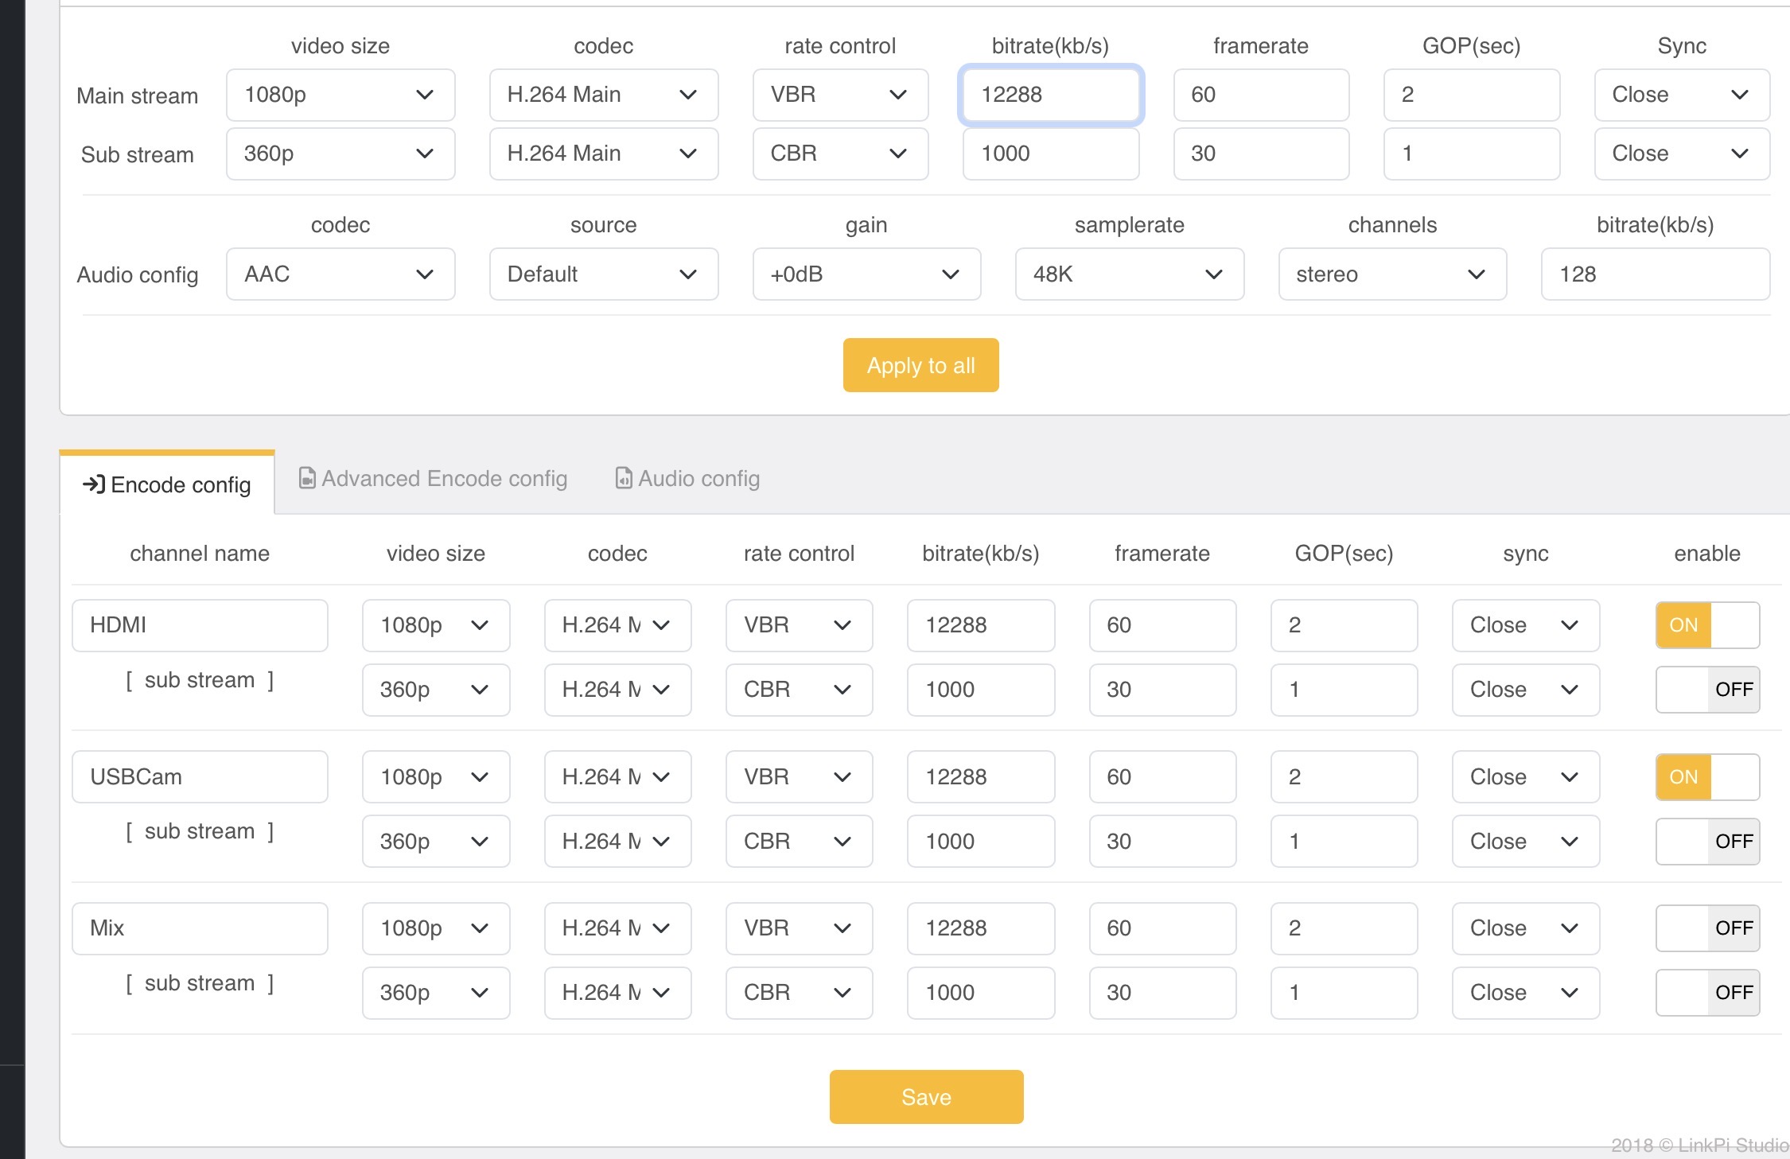Switch to the Audio config tab
The height and width of the screenshot is (1159, 1790).
click(688, 478)
